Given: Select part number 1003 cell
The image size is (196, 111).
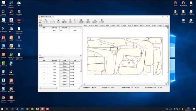Looking at the screenshot, I should tap(54, 69).
